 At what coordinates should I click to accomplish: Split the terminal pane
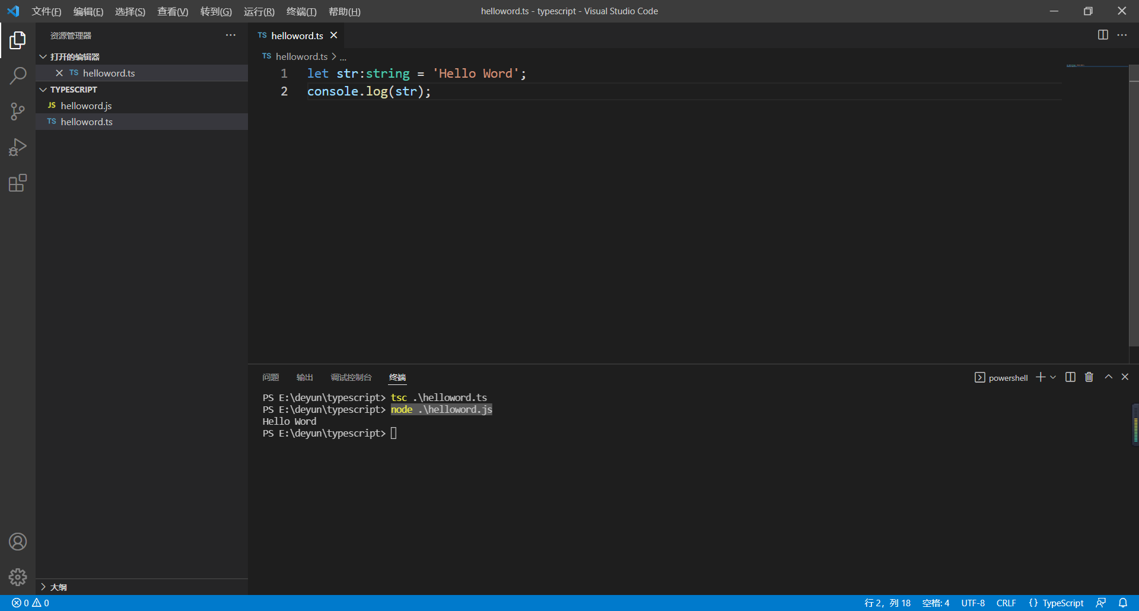click(1070, 377)
